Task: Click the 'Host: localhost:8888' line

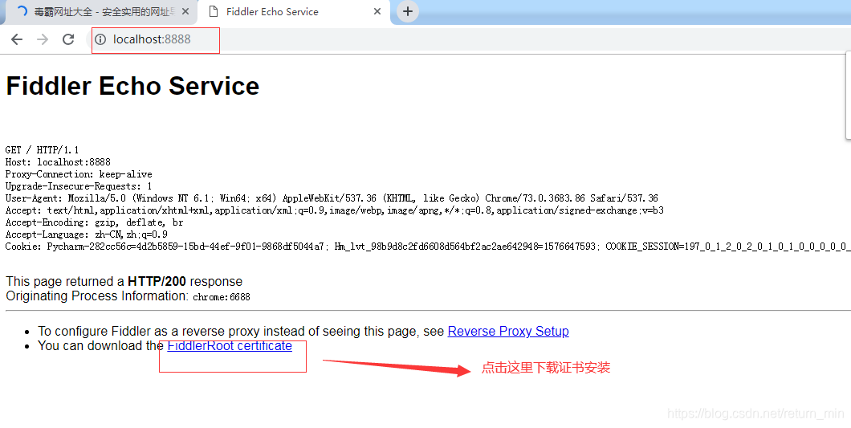Action: click(x=58, y=162)
